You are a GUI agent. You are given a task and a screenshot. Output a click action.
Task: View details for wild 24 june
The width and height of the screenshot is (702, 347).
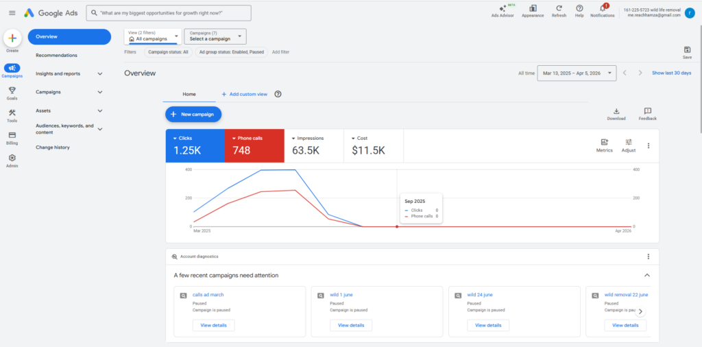click(488, 325)
